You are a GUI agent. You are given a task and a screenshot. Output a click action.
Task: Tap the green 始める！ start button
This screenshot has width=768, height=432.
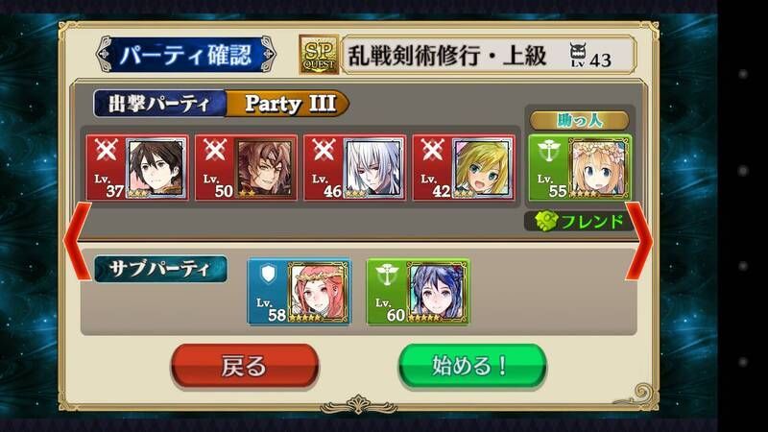click(472, 366)
